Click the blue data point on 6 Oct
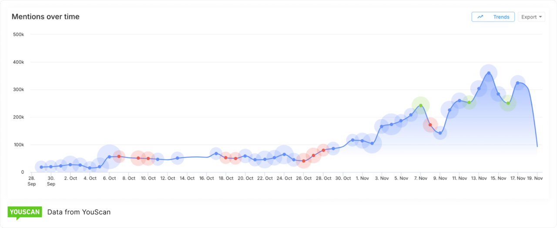 [x=109, y=157]
